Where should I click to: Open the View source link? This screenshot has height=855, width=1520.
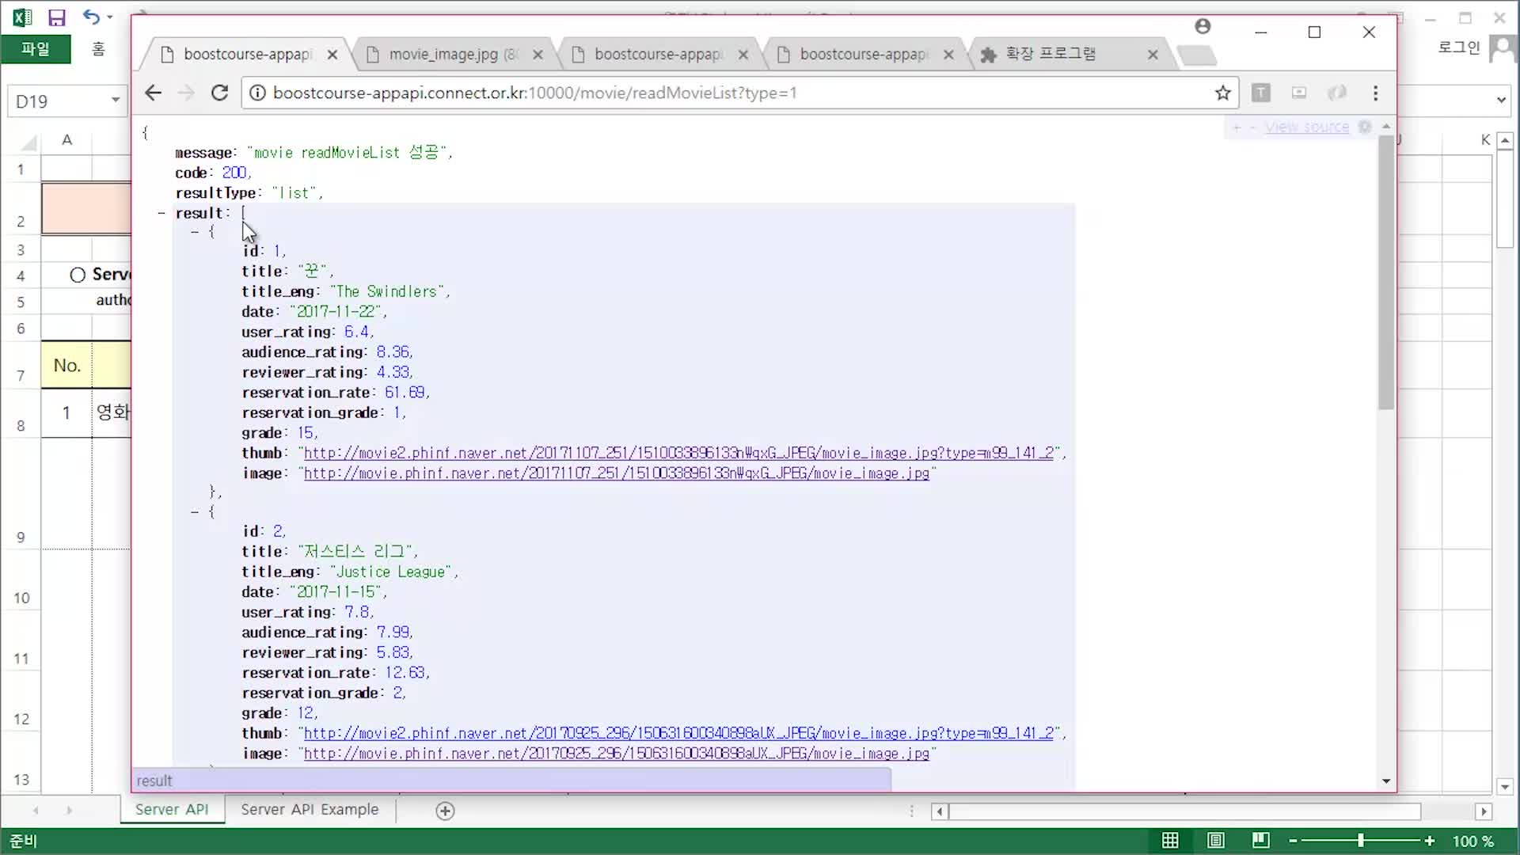pos(1306,127)
